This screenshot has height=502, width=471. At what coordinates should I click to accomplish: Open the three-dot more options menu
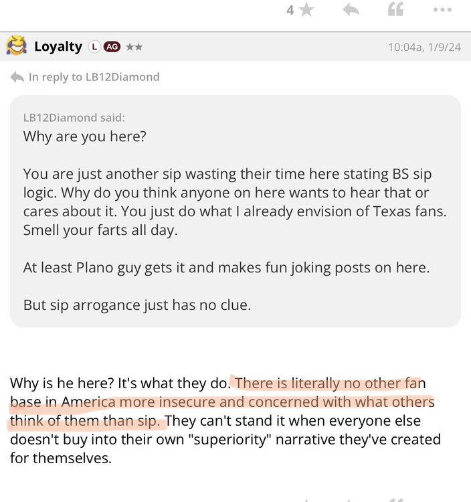pos(442,10)
